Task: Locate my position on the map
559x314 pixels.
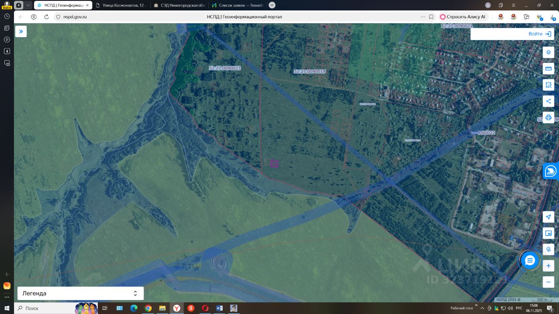Action: [549, 217]
